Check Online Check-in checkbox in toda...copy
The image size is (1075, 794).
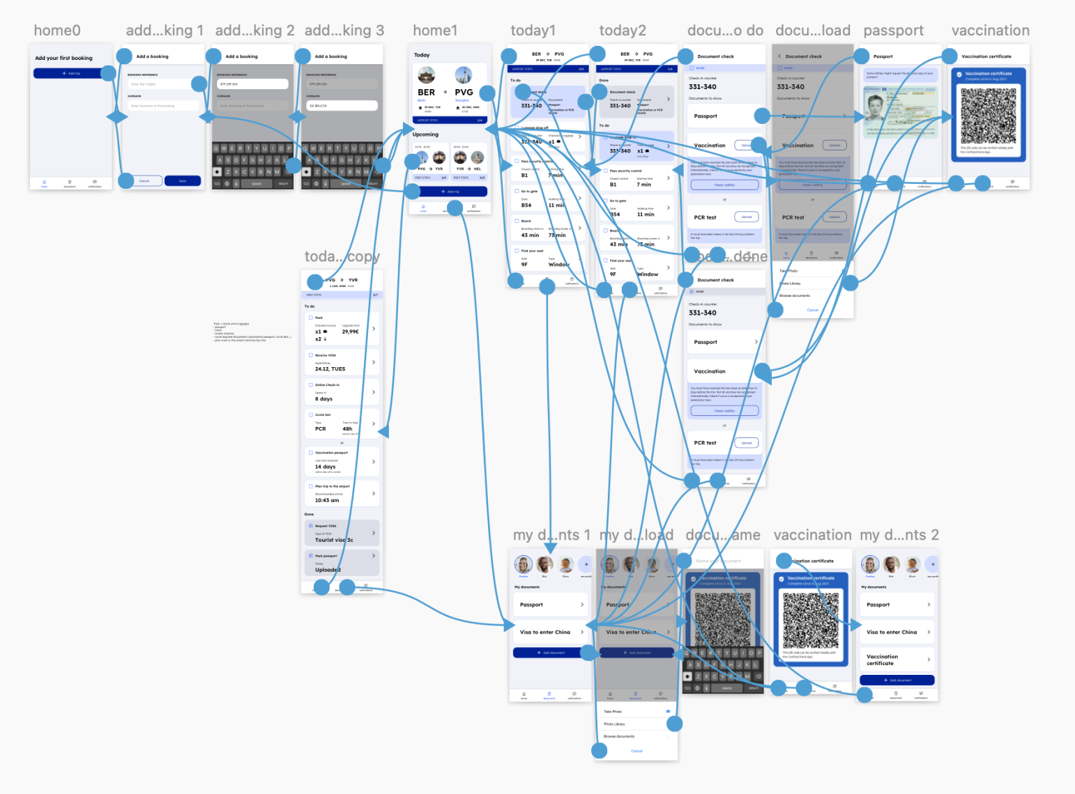311,384
